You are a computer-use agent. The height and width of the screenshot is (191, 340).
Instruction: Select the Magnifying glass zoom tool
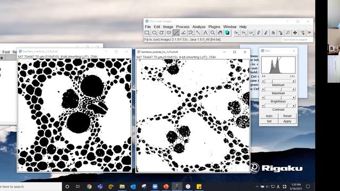click(212, 33)
